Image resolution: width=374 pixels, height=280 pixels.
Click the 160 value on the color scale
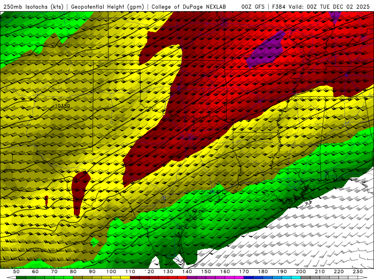coord(225,272)
